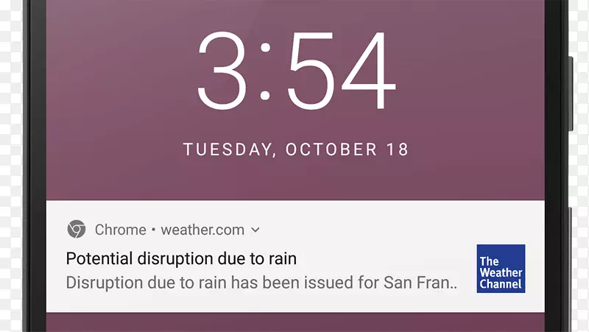The width and height of the screenshot is (589, 332).
Task: Expand the weather.com notification chevron
Action: pos(255,230)
